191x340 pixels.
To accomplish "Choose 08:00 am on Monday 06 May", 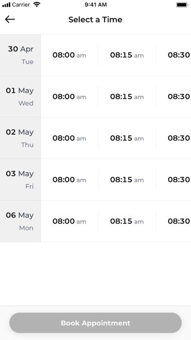I will click(x=70, y=221).
